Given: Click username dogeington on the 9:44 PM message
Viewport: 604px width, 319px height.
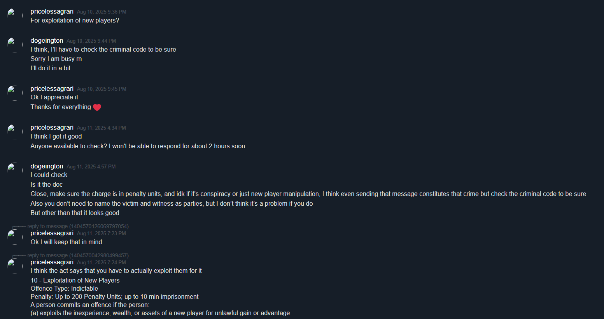Looking at the screenshot, I should click(47, 41).
